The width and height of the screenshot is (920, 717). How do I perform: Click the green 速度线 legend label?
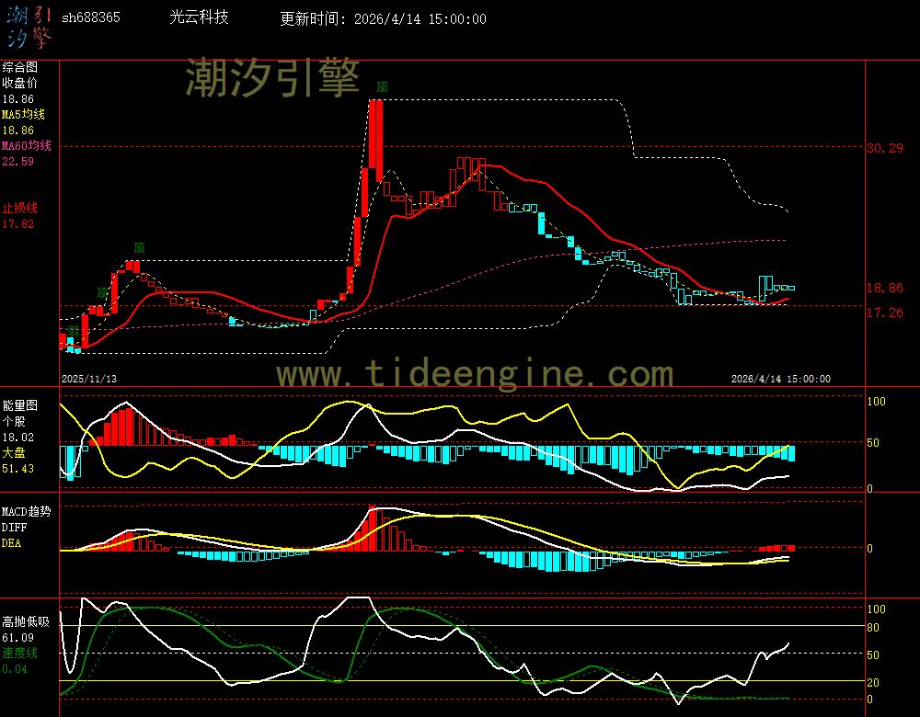tap(19, 653)
